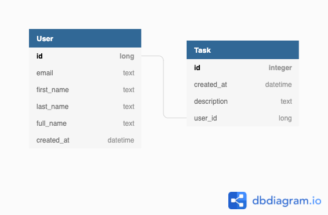The image size is (328, 215).
Task: Select created_at field in User table
Action: point(85,140)
